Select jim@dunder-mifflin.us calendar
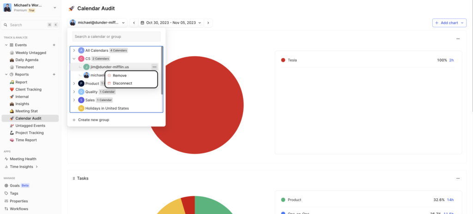This screenshot has width=473, height=214. pos(109,67)
